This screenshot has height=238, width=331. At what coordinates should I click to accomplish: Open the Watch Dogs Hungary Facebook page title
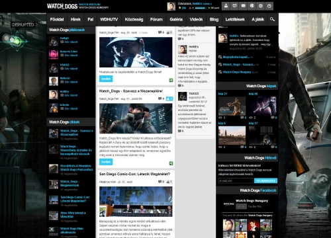pos(252,201)
